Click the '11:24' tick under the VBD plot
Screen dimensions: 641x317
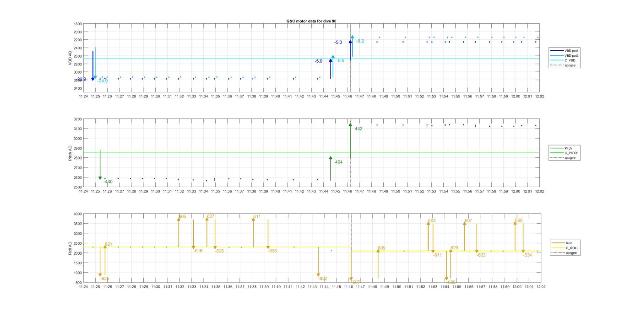point(83,97)
